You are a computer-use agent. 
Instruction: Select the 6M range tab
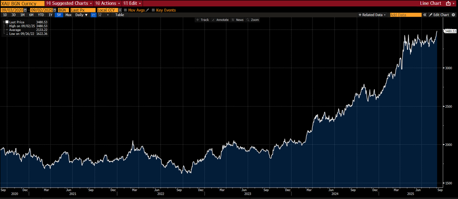coord(31,15)
